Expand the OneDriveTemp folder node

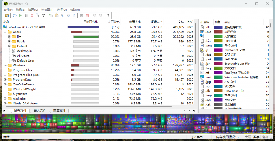[x=5, y=84]
